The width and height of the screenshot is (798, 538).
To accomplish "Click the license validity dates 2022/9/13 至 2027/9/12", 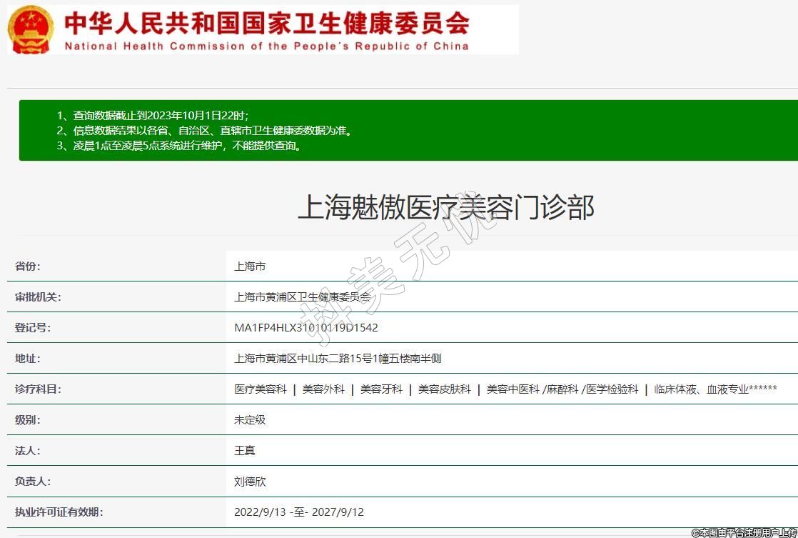I will click(x=298, y=512).
